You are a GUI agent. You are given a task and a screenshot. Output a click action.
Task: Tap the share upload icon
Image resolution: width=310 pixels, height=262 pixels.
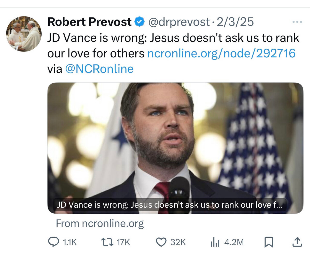(297, 242)
